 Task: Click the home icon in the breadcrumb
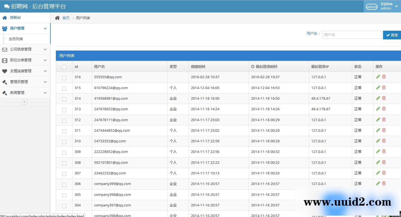pos(57,17)
